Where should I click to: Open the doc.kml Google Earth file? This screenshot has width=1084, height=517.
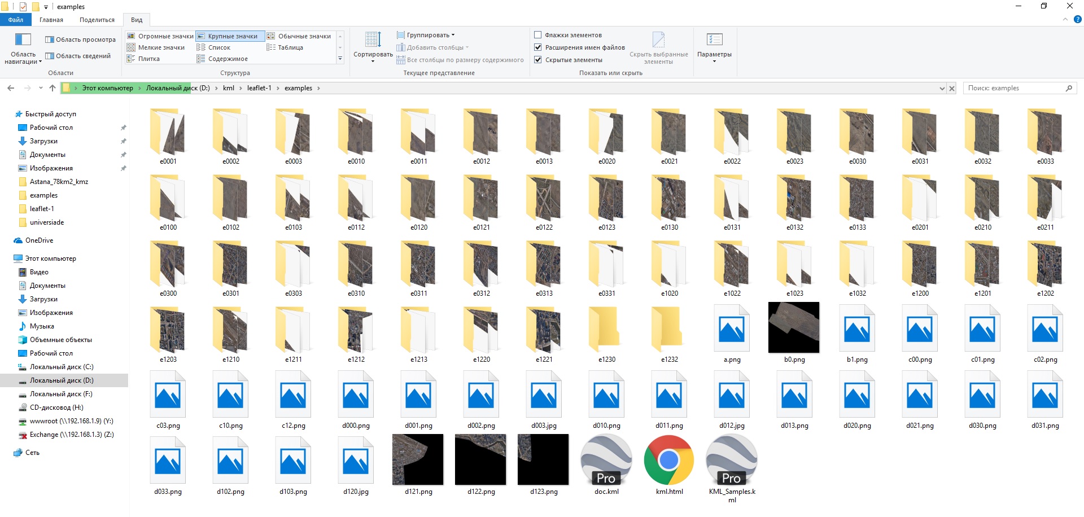click(x=606, y=465)
